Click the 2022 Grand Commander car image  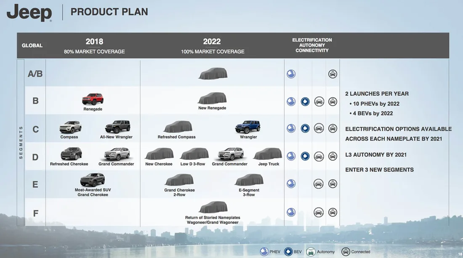(231, 154)
